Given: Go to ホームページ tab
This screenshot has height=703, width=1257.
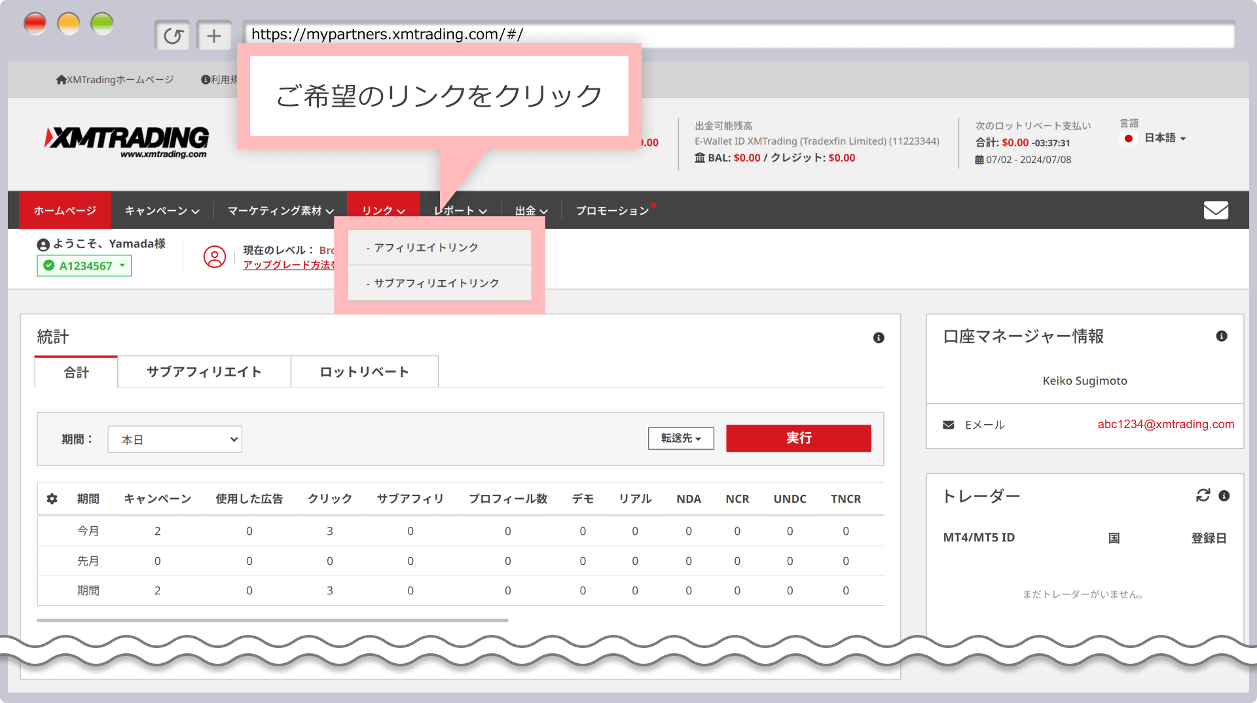Looking at the screenshot, I should [65, 210].
